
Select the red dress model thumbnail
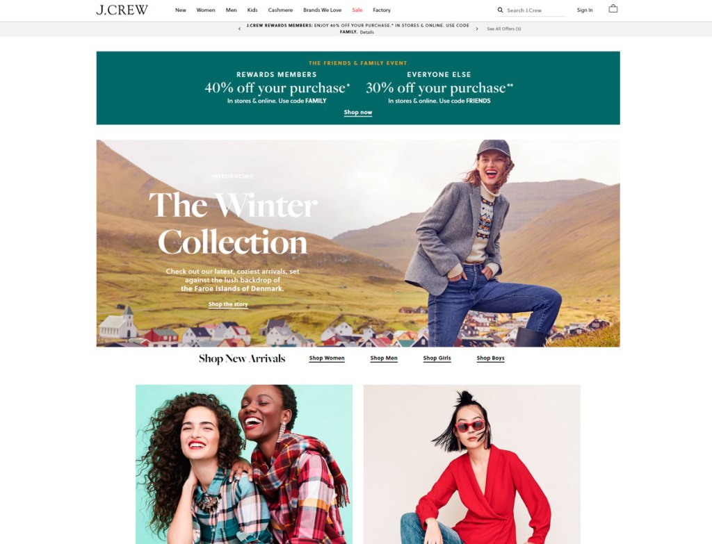[472, 464]
